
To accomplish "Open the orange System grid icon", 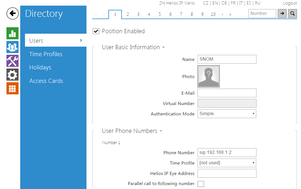I will click(12, 88).
